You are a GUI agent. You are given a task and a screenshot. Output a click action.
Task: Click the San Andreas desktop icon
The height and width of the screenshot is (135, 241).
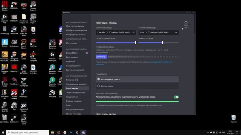coord(14,43)
